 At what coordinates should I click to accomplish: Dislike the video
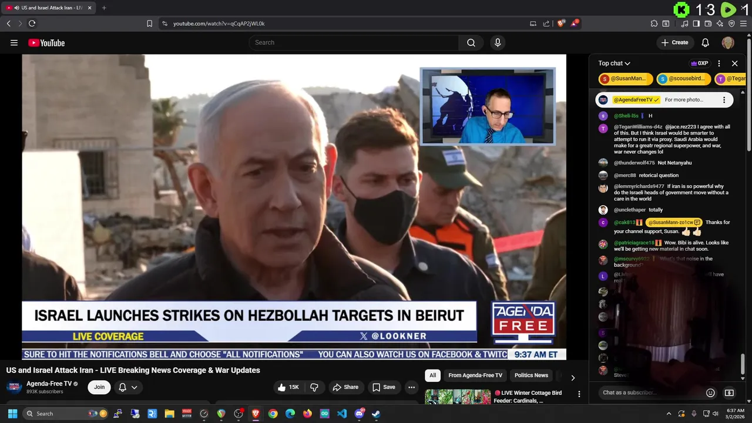[315, 387]
